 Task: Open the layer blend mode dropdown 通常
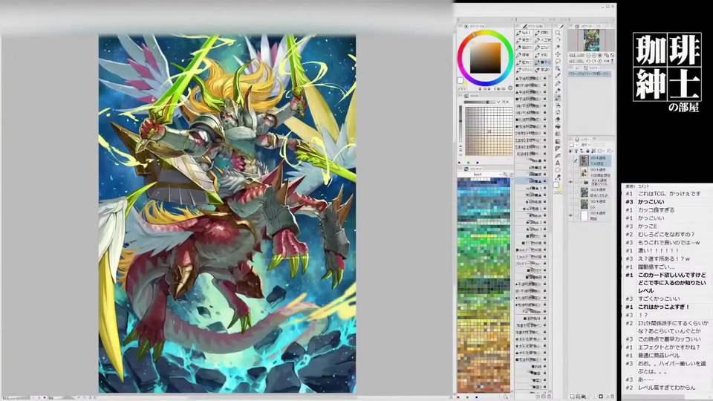coord(586,145)
